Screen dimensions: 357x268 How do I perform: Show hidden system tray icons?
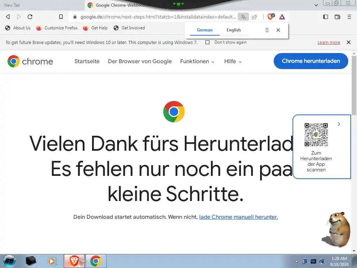click(x=296, y=262)
